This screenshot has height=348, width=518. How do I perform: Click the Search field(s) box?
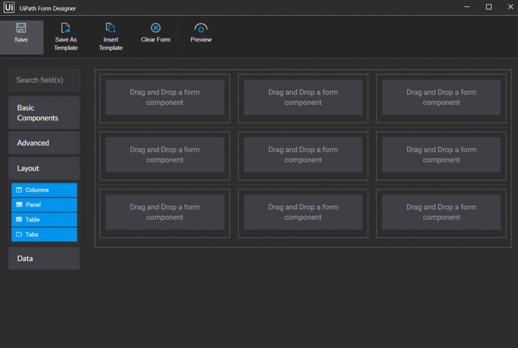(44, 80)
